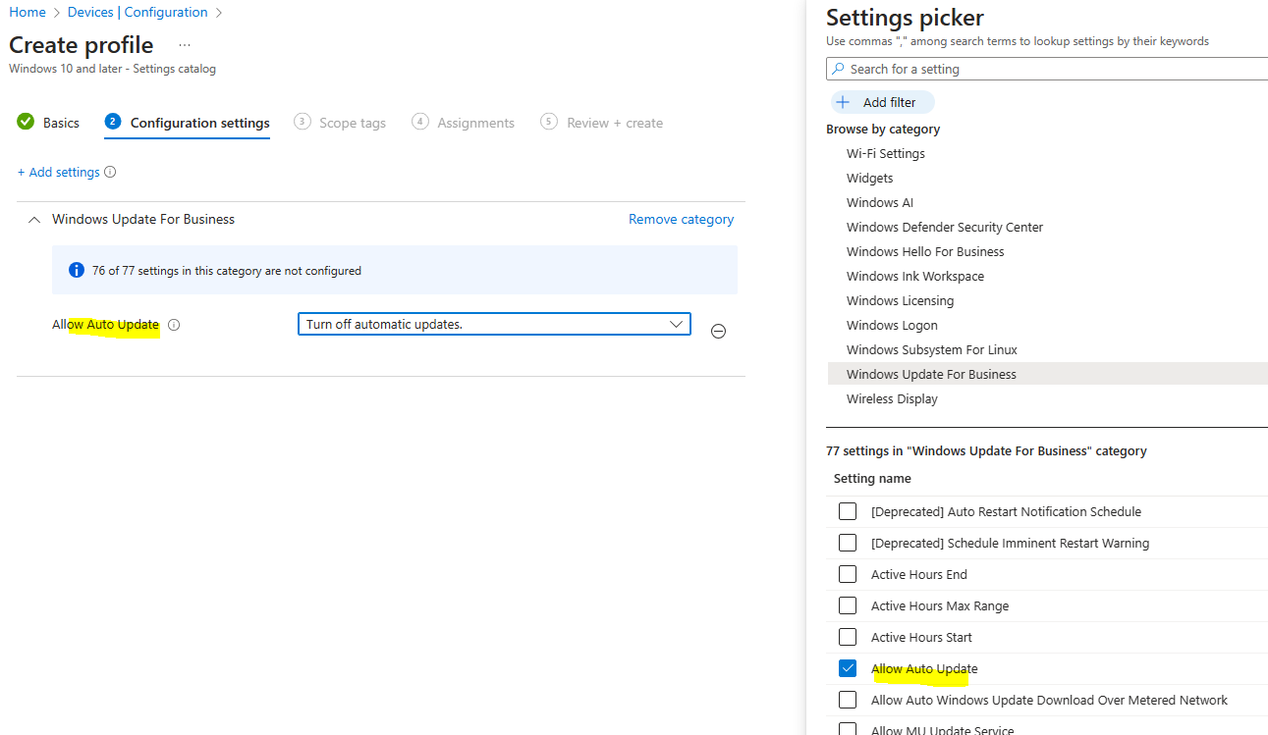Click the search magnifier icon in Settings picker
The image size is (1268, 735).
[838, 69]
